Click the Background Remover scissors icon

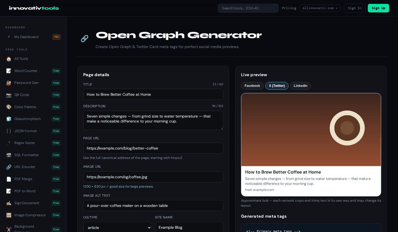(x=9, y=229)
